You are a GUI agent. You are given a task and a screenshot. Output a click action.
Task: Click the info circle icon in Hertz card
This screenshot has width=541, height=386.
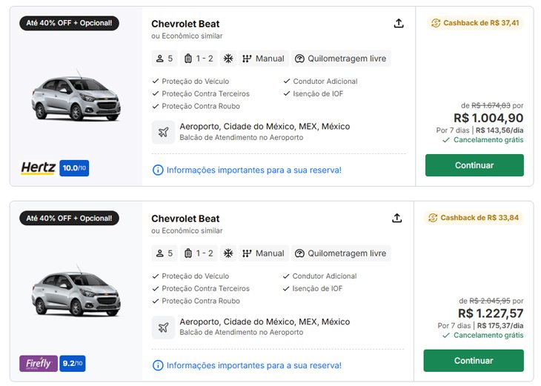tap(158, 170)
